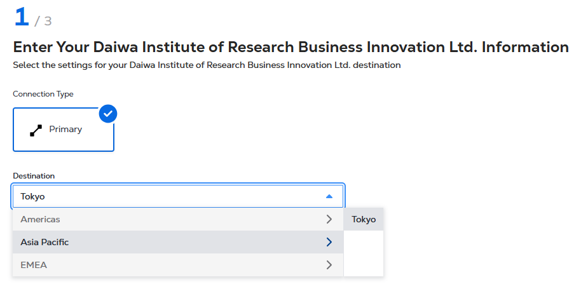Click the empty submenu area below Tokyo
Screen dimensions: 588x296
[364, 253]
